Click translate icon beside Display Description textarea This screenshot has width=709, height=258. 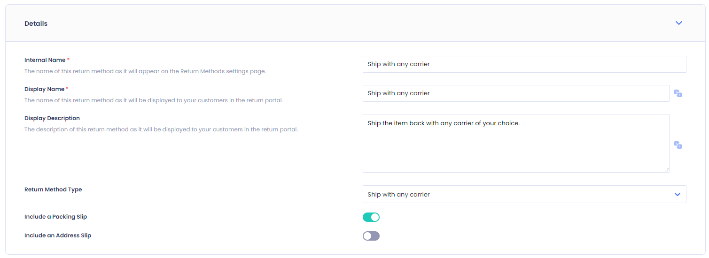click(678, 145)
